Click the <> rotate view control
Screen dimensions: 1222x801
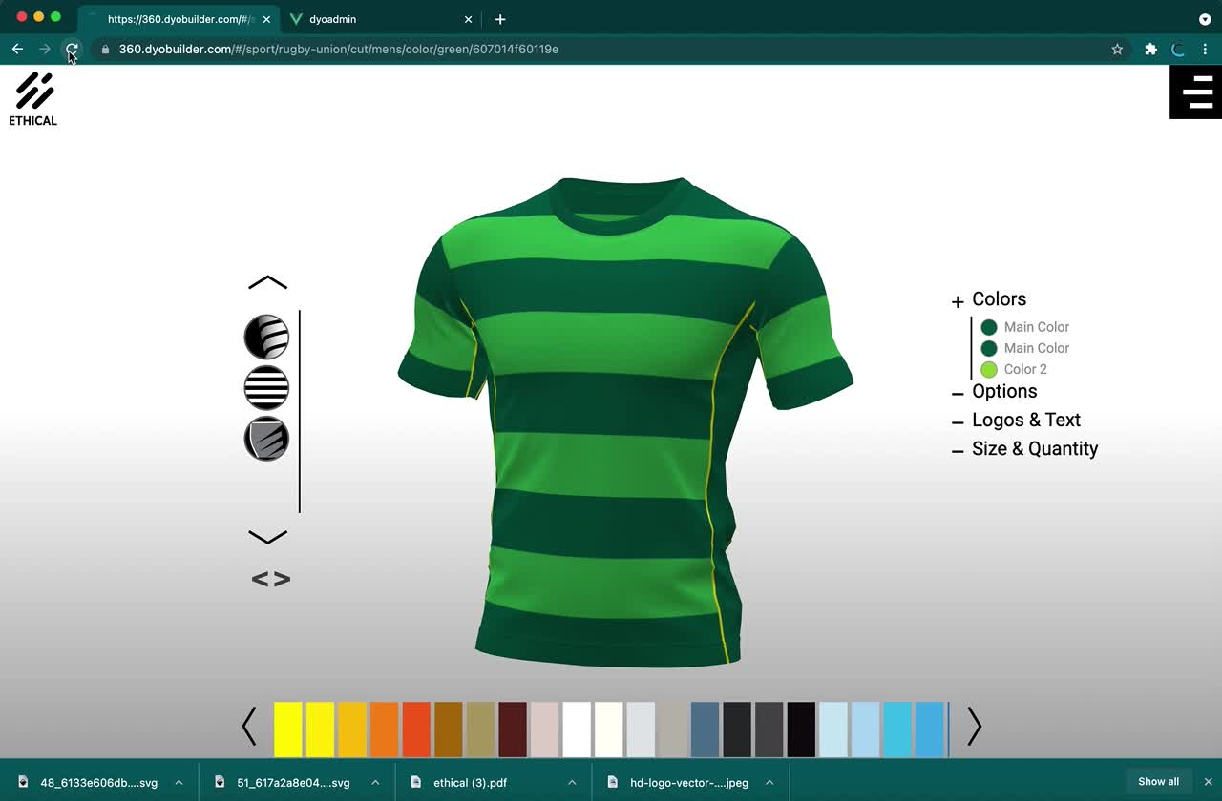[x=270, y=578]
